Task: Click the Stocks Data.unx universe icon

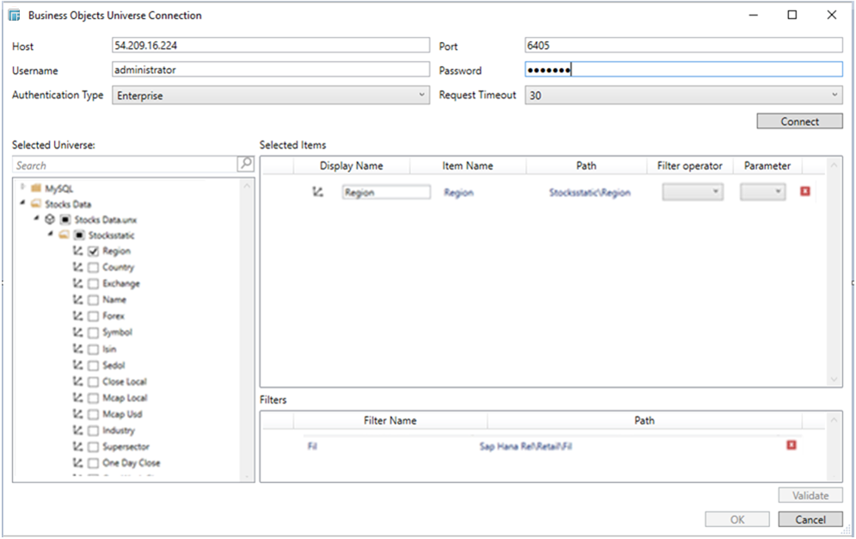Action: 51,220
